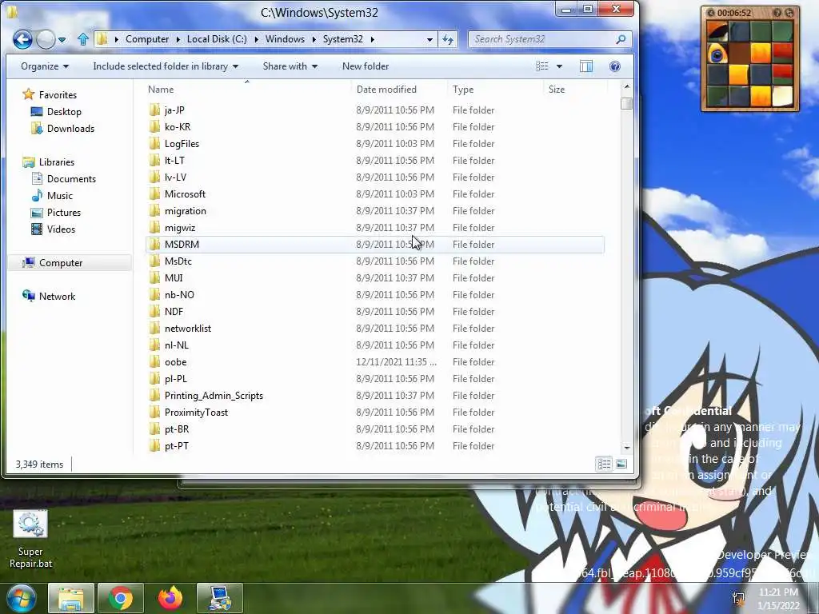Select Local Disk (C:) in the breadcrumb
The width and height of the screenshot is (819, 614).
(x=217, y=39)
